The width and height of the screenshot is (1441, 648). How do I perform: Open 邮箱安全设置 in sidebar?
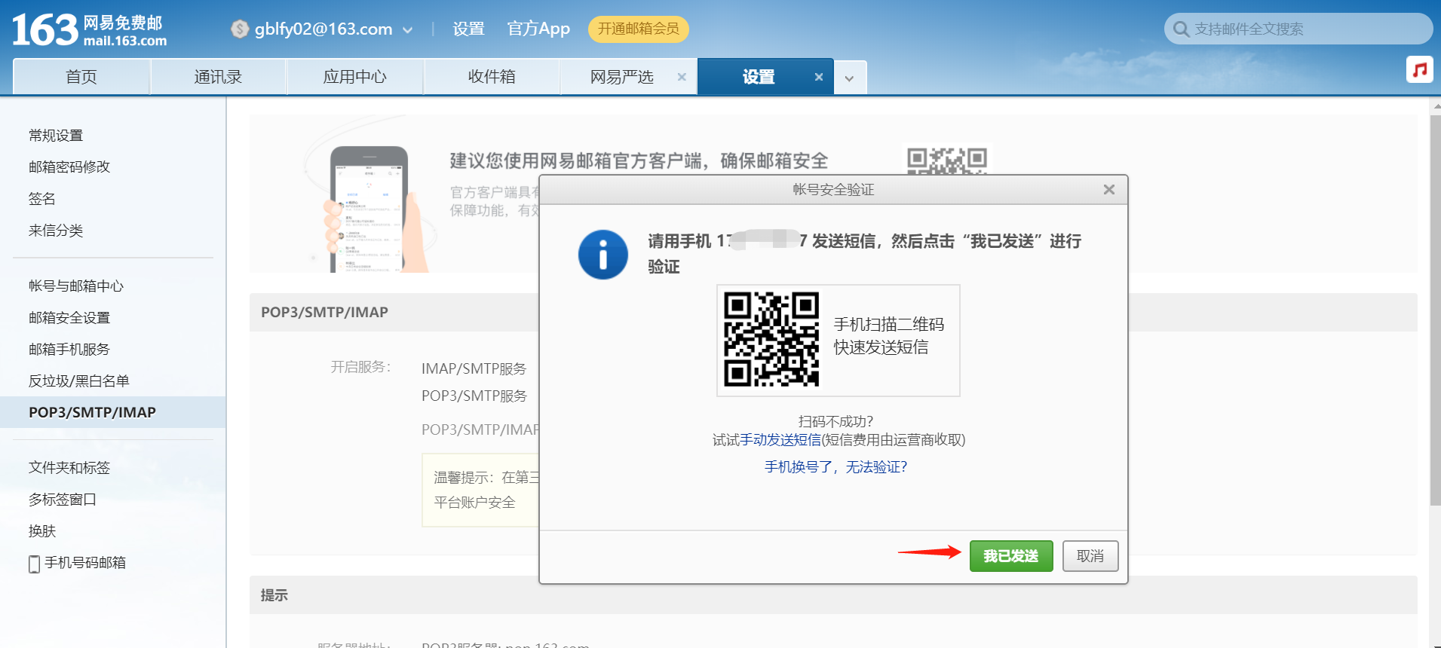(69, 318)
